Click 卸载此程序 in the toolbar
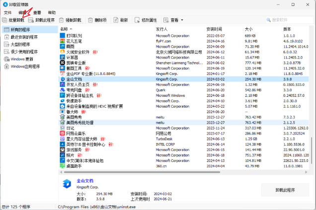This screenshot has height=210, width=316. (42, 20)
